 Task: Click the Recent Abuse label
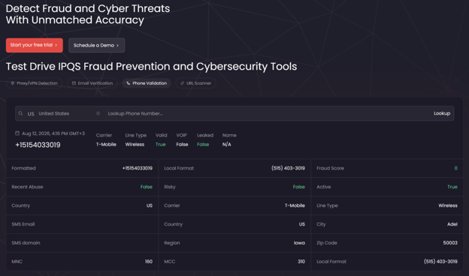tap(27, 187)
